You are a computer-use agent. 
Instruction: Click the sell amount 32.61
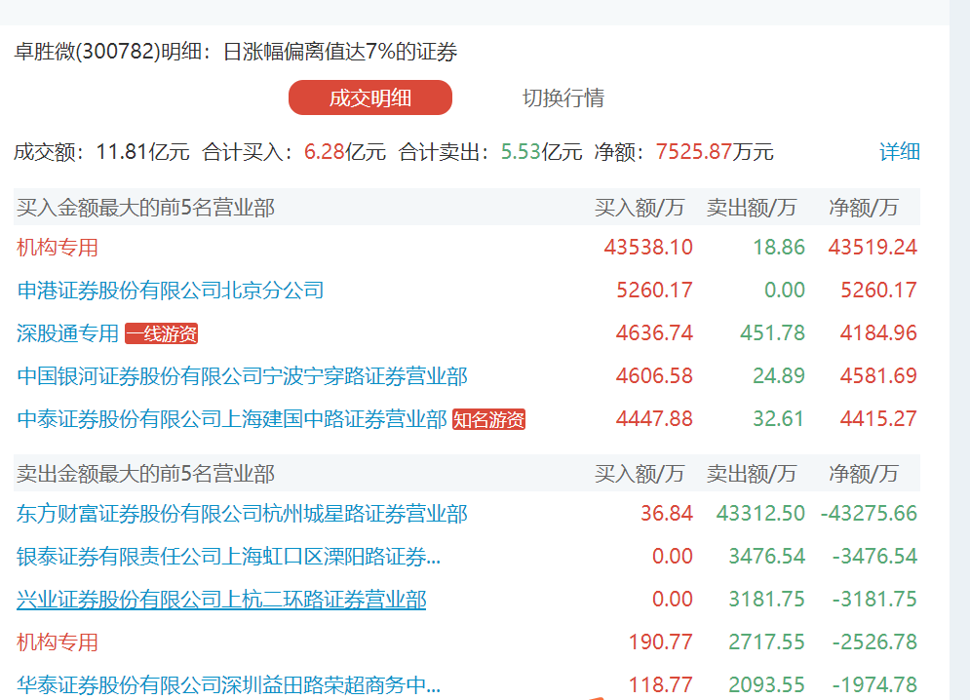(778, 419)
